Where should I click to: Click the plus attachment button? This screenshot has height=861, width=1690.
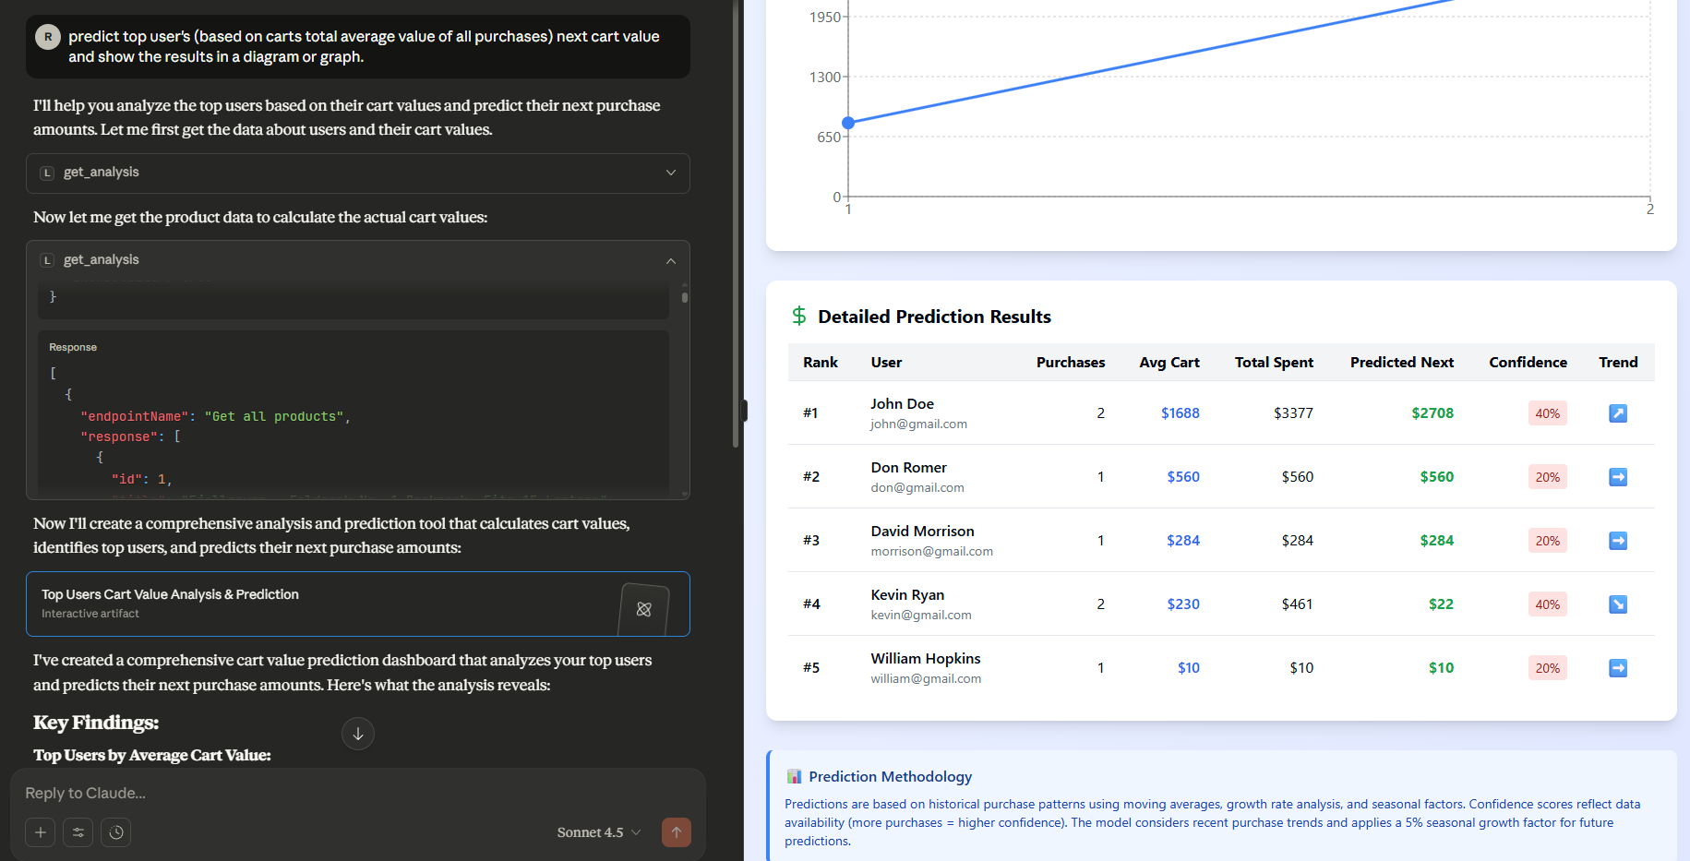click(41, 832)
